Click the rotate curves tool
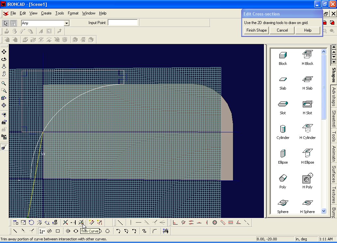This screenshot has width=337, height=243. (x=31, y=223)
